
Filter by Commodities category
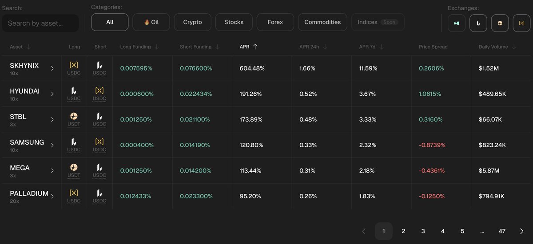pyautogui.click(x=322, y=22)
